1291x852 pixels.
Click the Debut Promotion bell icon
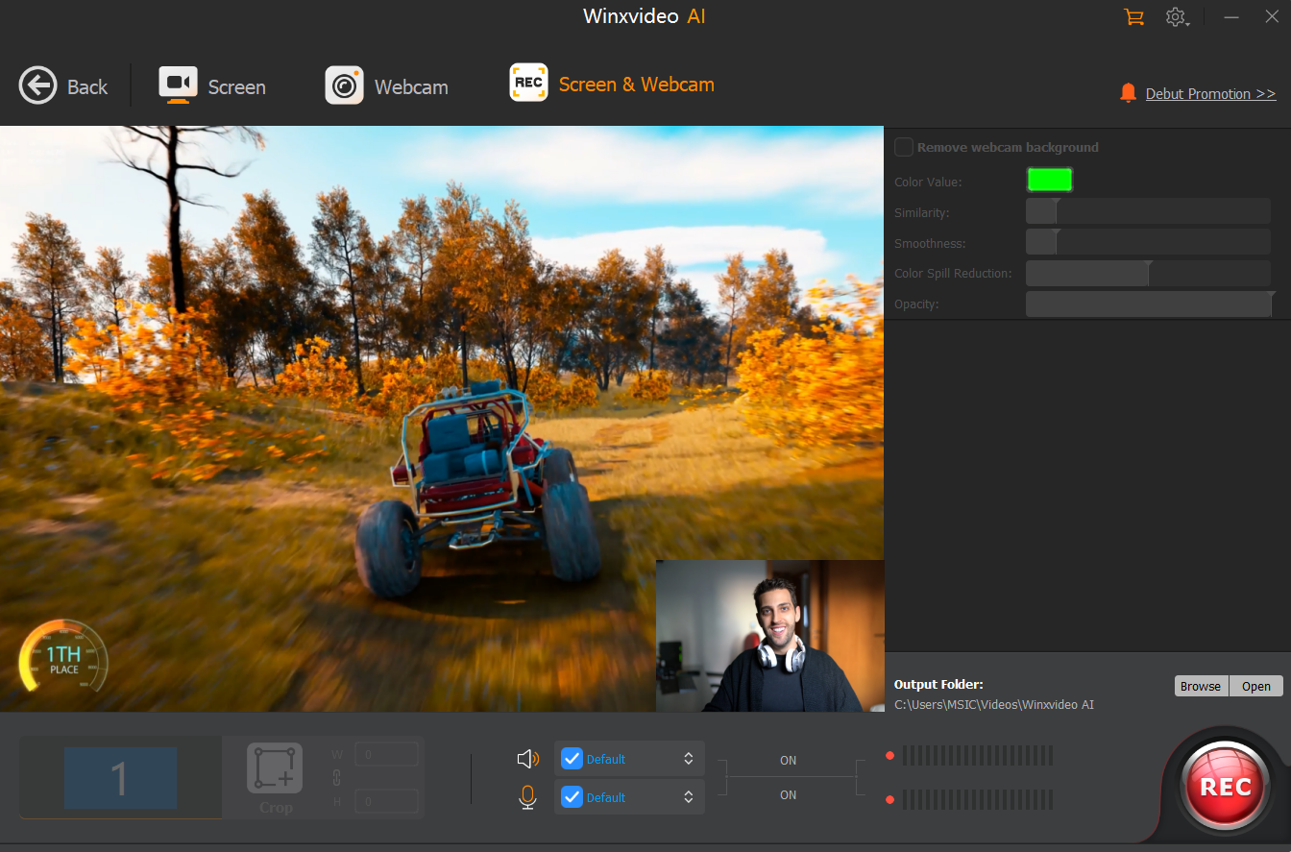click(1128, 93)
